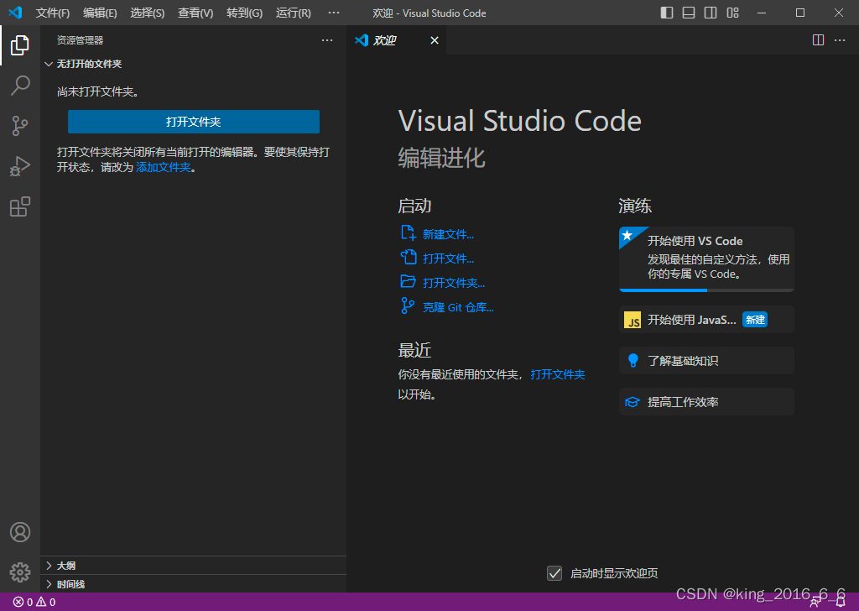Click 打开文件... under 启动
This screenshot has height=611, width=859.
point(448,258)
